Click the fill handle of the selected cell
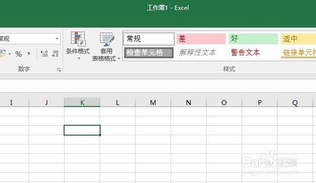Screen dimensions: 316x183 click(x=100, y=135)
